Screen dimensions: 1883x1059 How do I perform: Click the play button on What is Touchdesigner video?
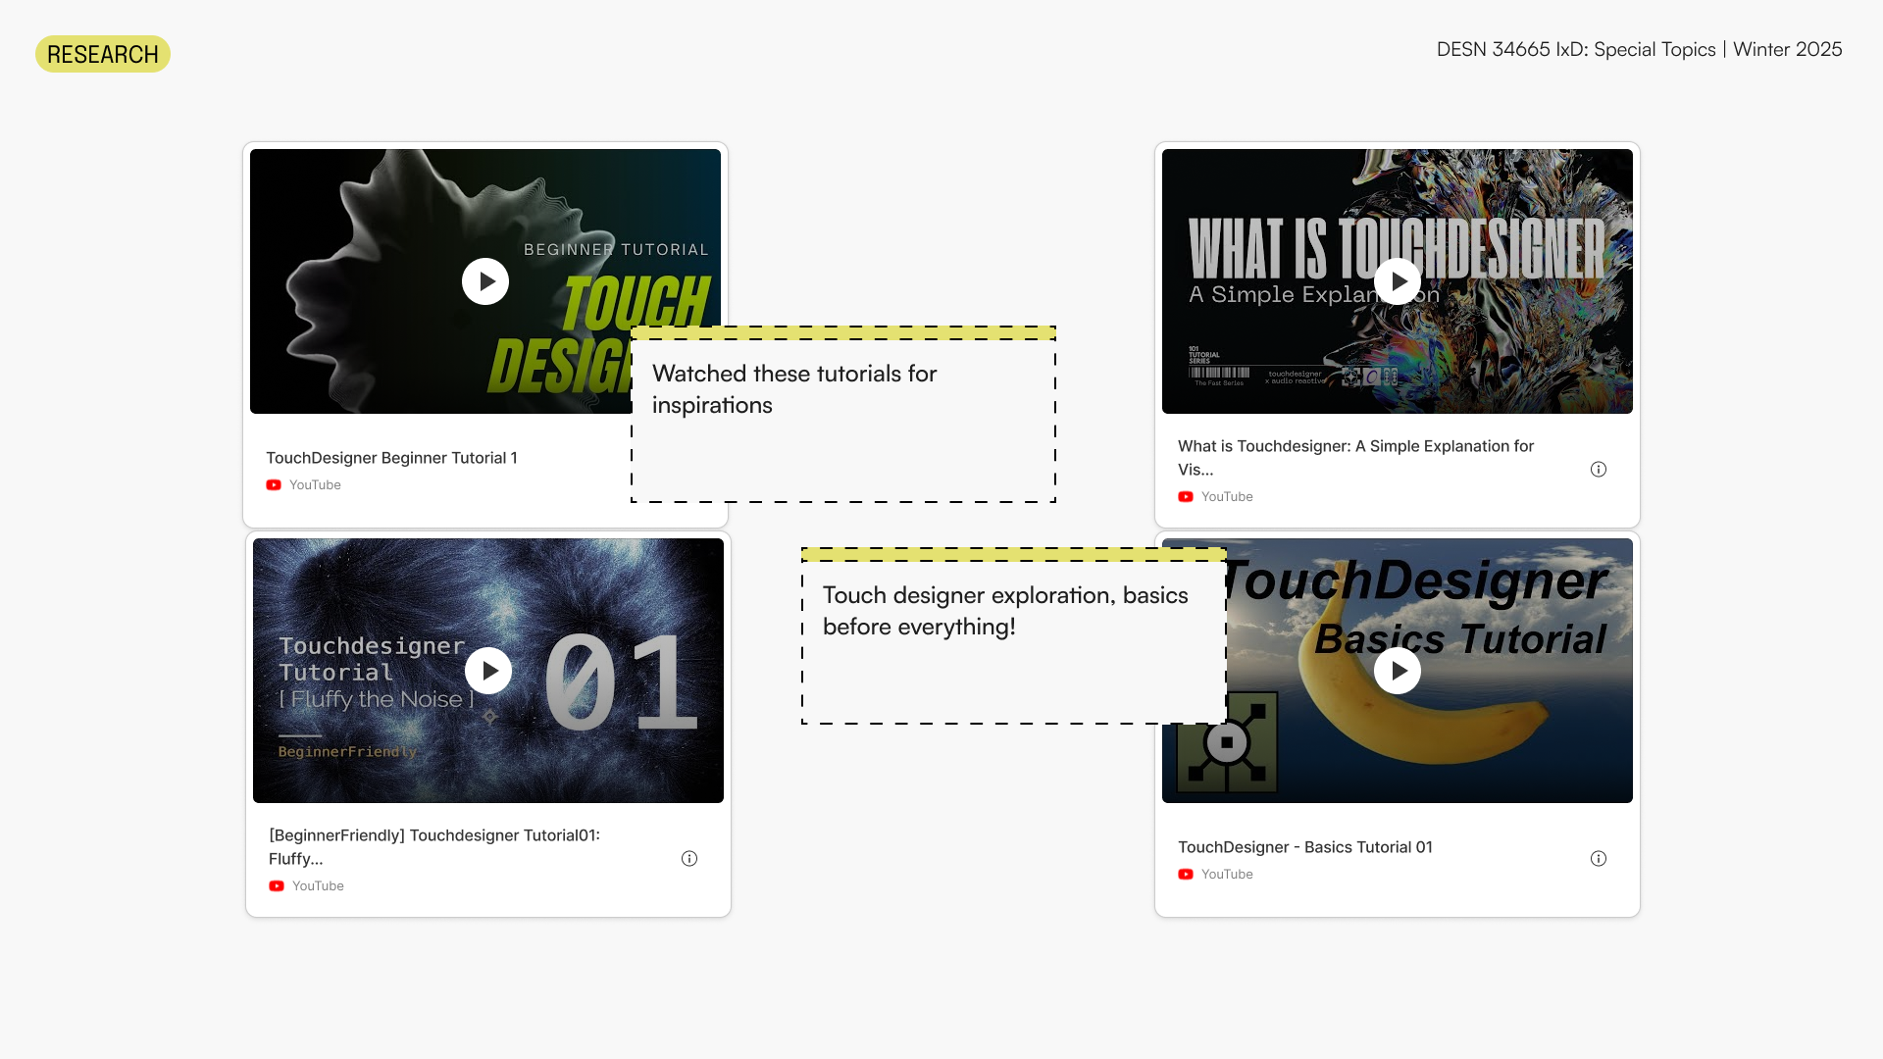click(x=1397, y=281)
